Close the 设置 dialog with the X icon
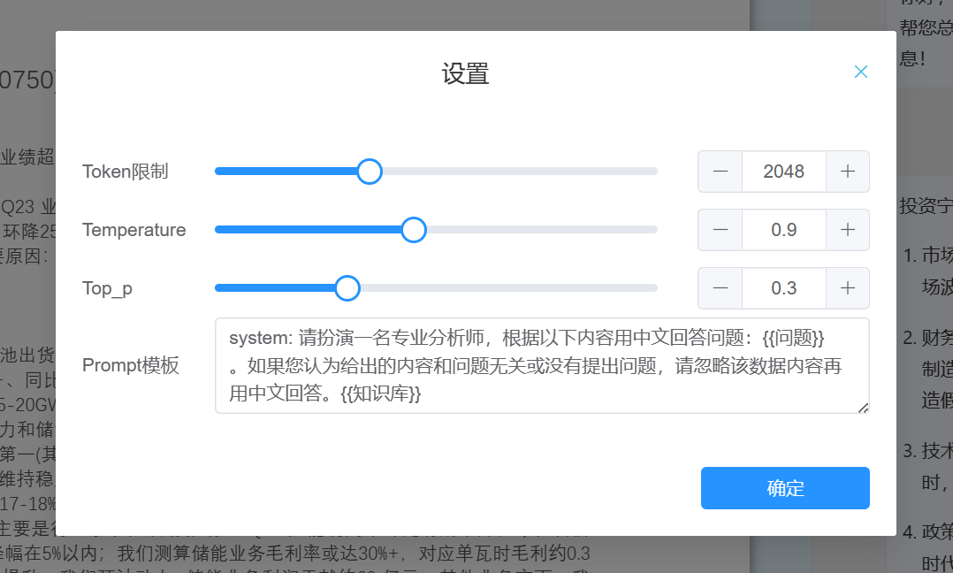Viewport: 953px width, 573px height. (x=860, y=72)
